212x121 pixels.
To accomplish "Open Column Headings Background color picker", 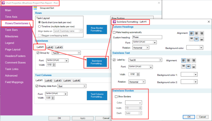I will [x=195, y=48].
